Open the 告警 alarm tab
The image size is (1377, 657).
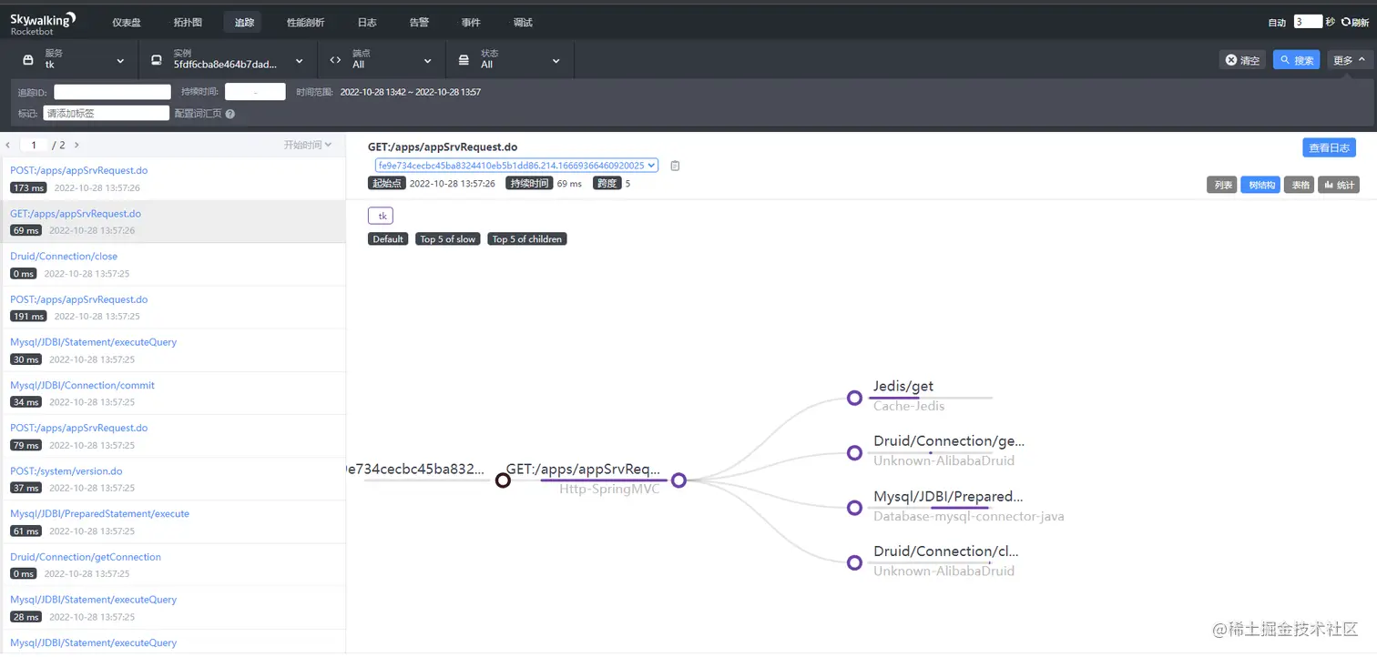(419, 23)
